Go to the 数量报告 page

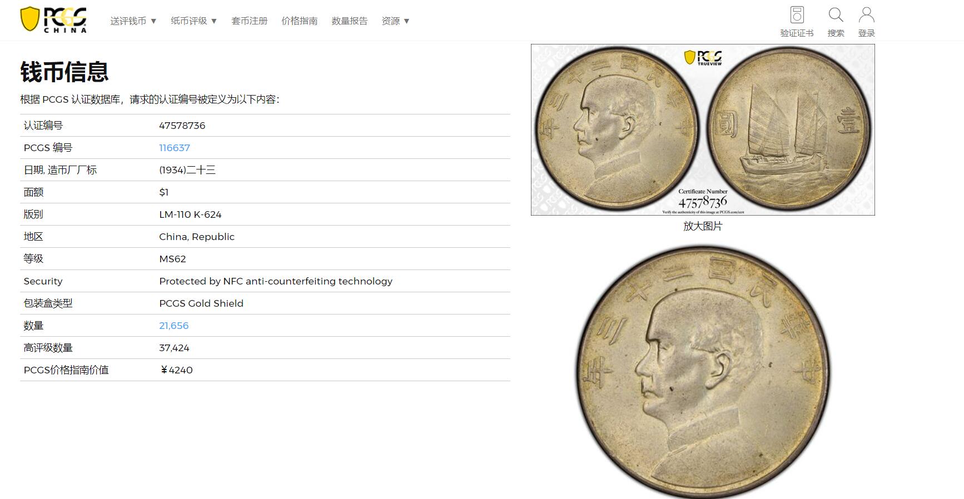click(350, 21)
